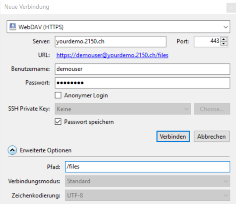Increase port number with up arrow
The image size is (236, 204).
[x=224, y=39]
